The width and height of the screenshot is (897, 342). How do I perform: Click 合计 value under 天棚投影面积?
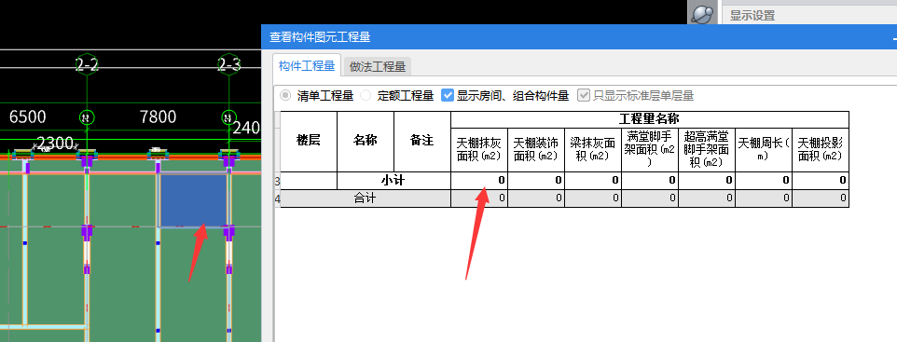pos(821,198)
